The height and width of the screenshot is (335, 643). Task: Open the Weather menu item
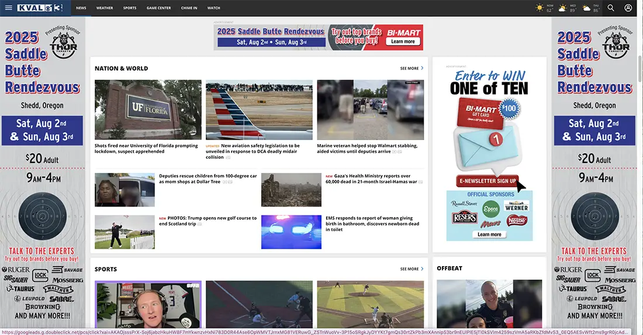pos(105,8)
